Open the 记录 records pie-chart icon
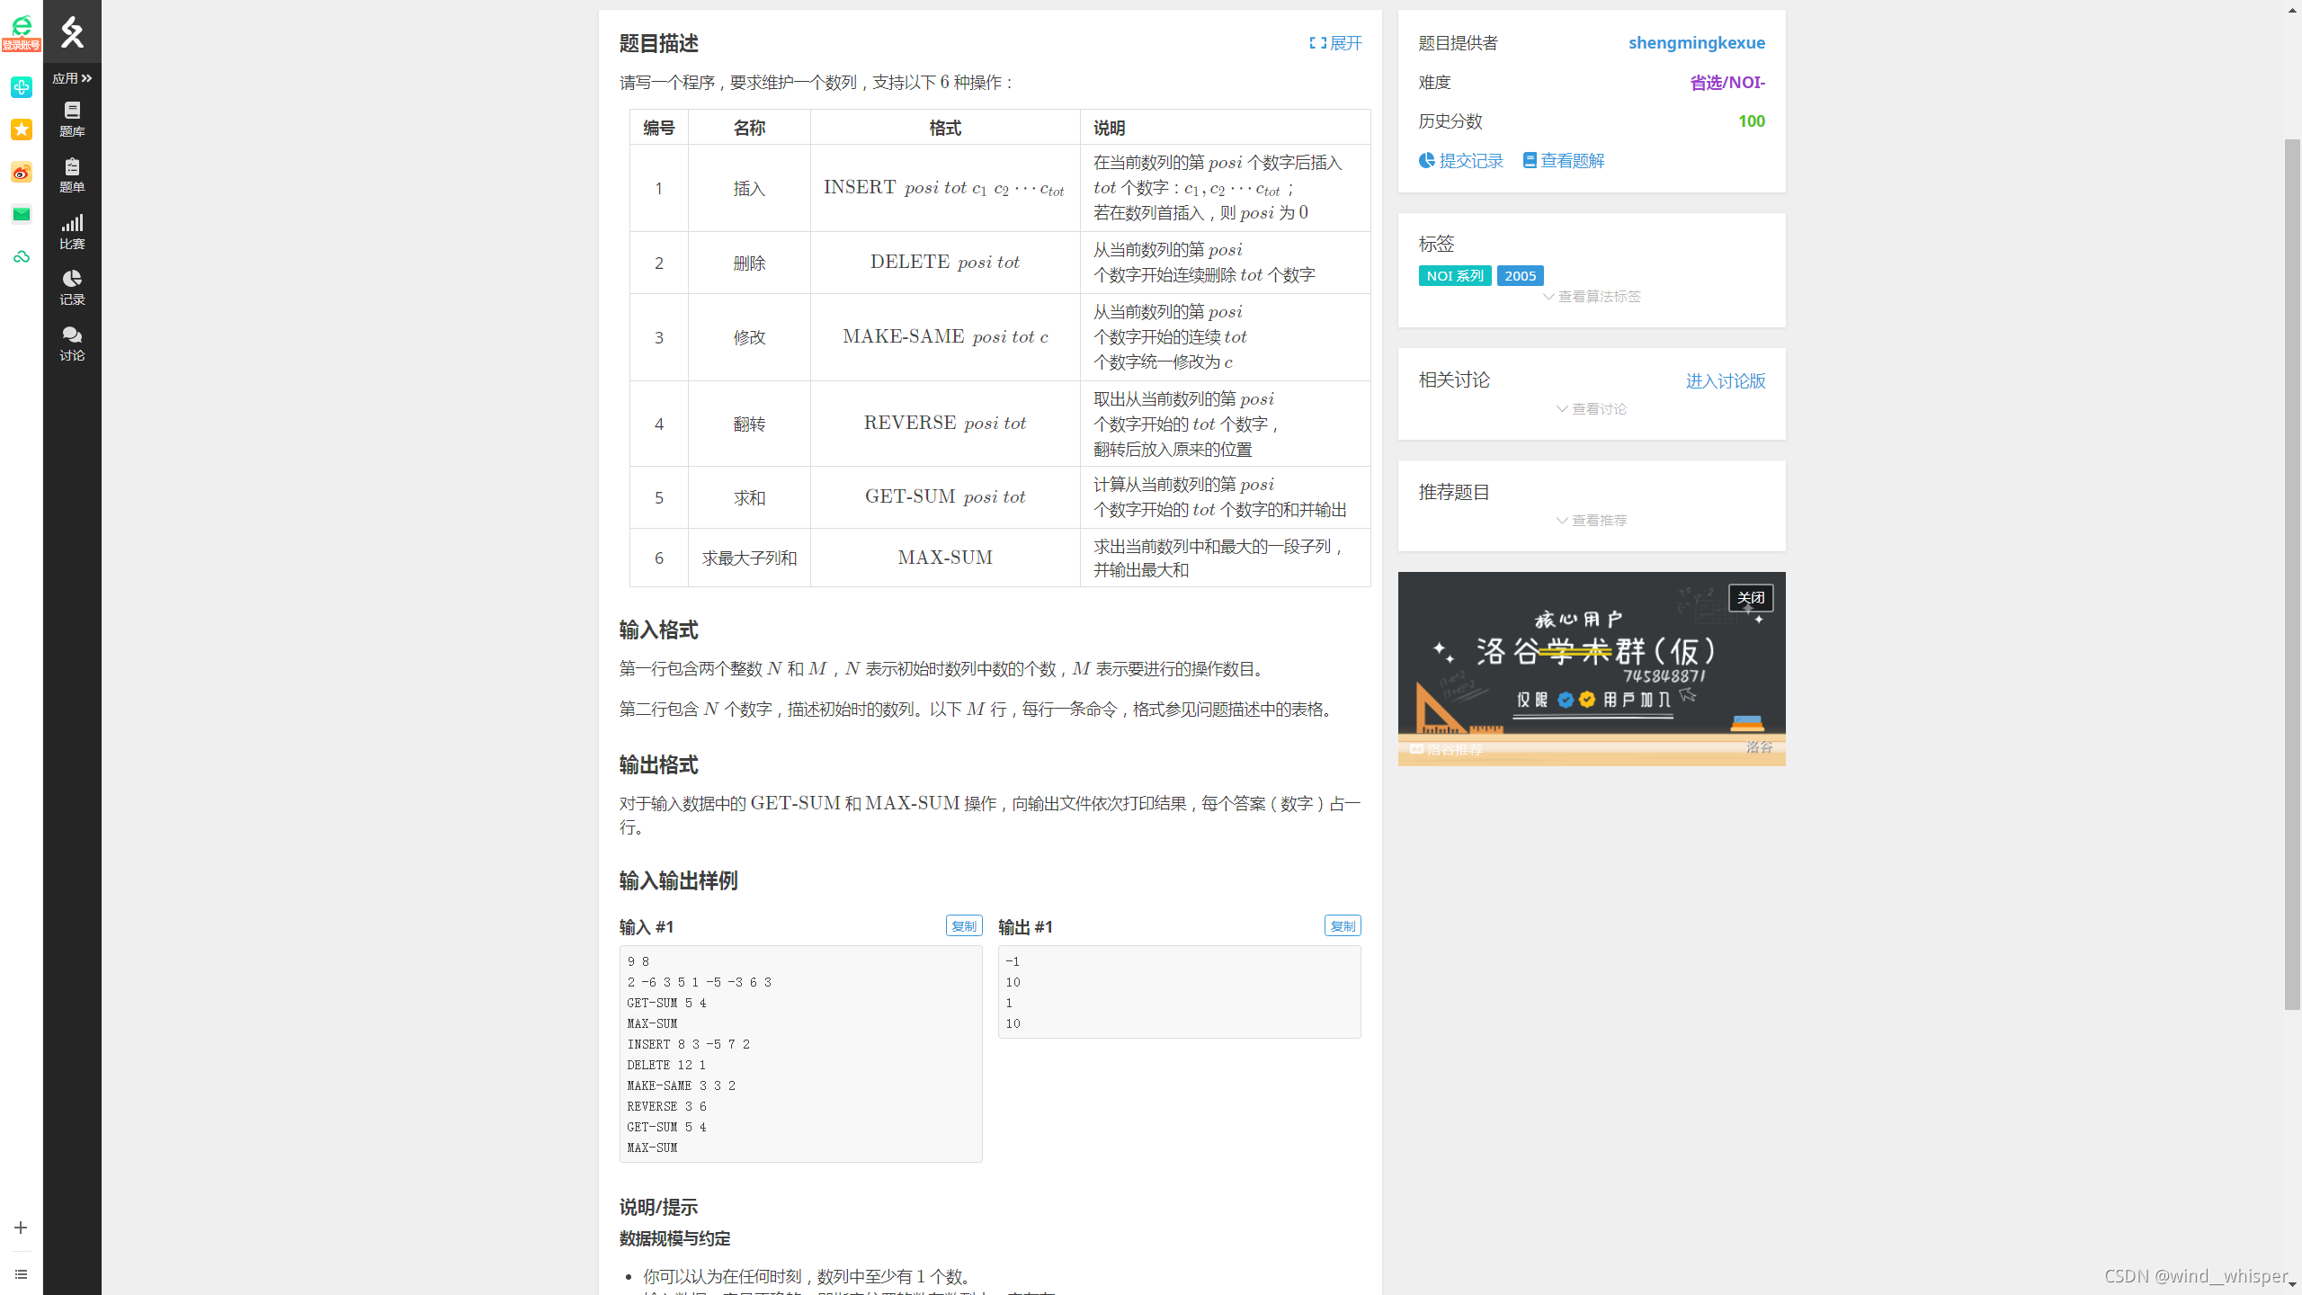This screenshot has height=1295, width=2302. click(72, 286)
